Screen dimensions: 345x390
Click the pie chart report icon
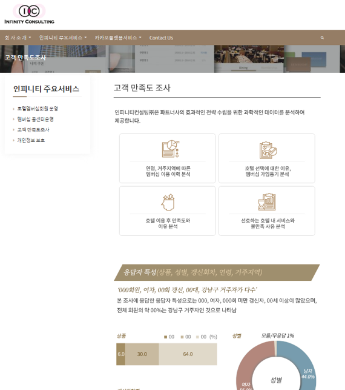pos(171,149)
